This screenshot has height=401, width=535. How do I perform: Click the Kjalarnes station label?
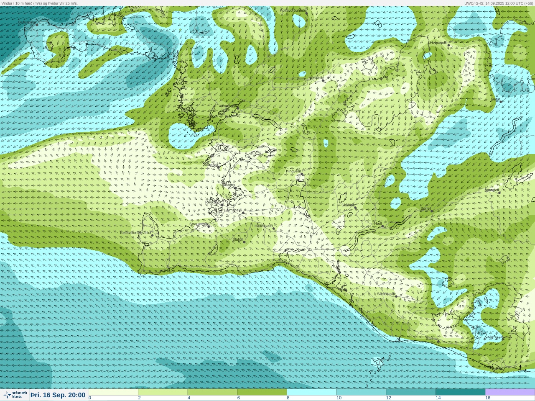coord(227,185)
